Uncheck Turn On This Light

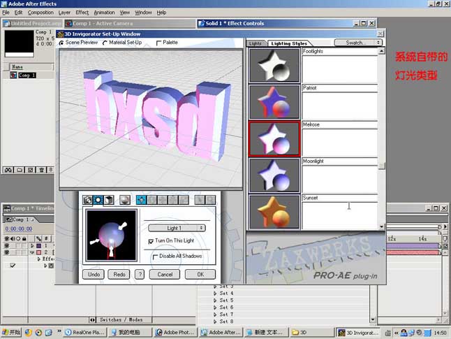tap(151, 241)
